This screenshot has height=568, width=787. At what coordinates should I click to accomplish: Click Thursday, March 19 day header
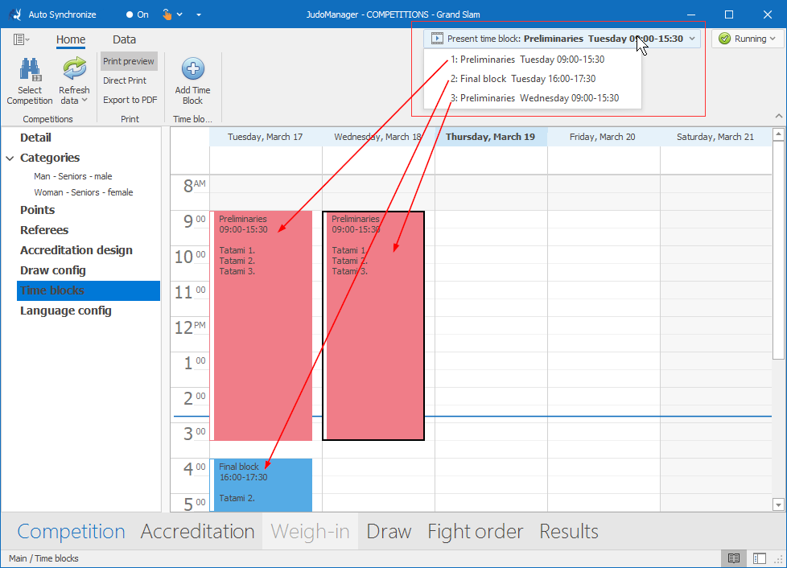(490, 137)
